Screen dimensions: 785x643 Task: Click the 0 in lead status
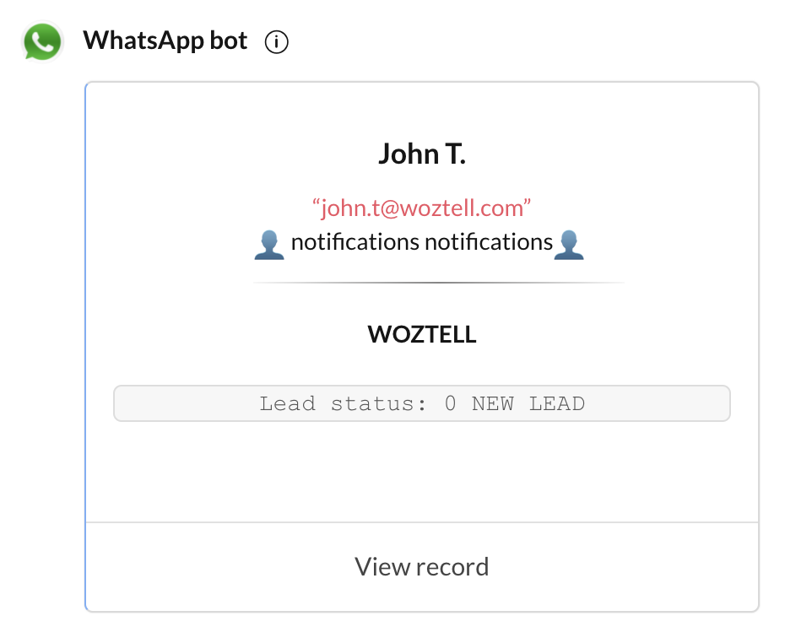(x=451, y=403)
